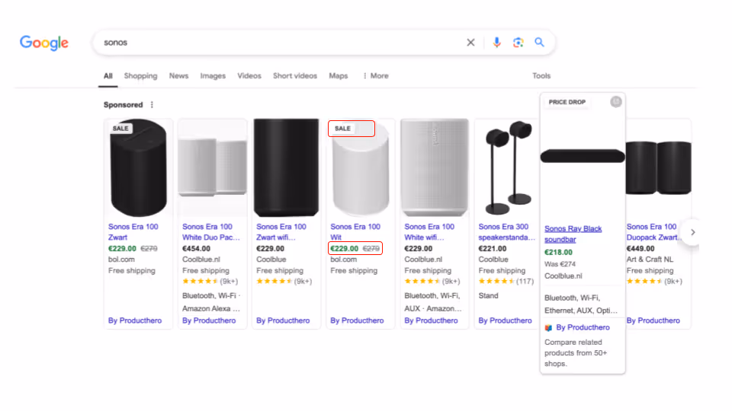Open the Maps tab
This screenshot has height=411, width=732.
click(x=339, y=76)
